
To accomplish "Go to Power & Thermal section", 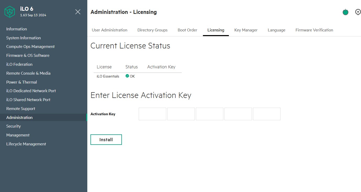I will [x=21, y=82].
